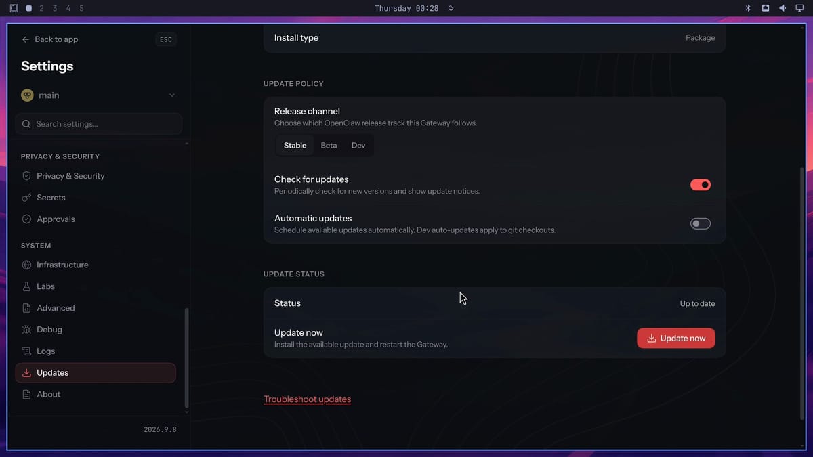Click the back arrow icon beside Back to app
The width and height of the screenshot is (813, 457).
pyautogui.click(x=26, y=39)
